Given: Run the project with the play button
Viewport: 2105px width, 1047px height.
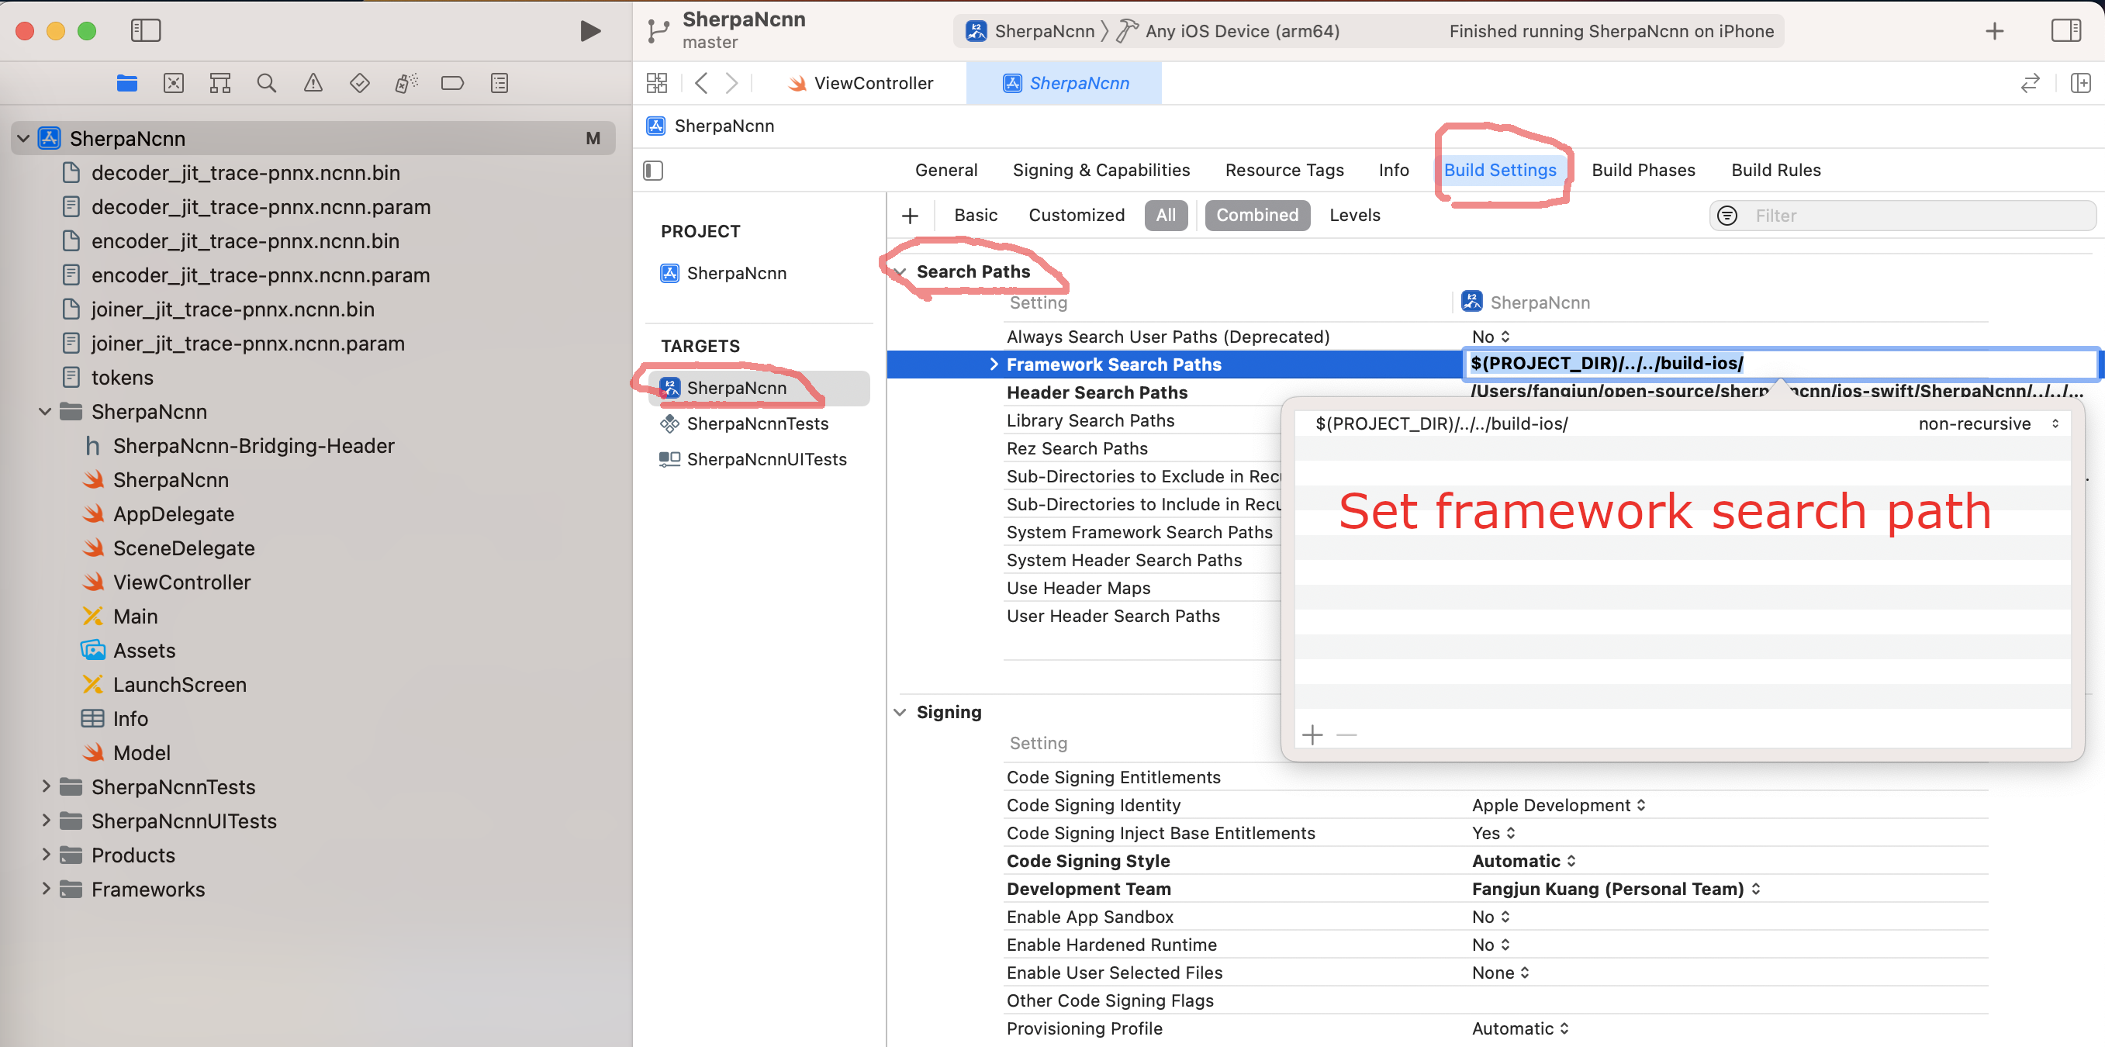Looking at the screenshot, I should [590, 31].
